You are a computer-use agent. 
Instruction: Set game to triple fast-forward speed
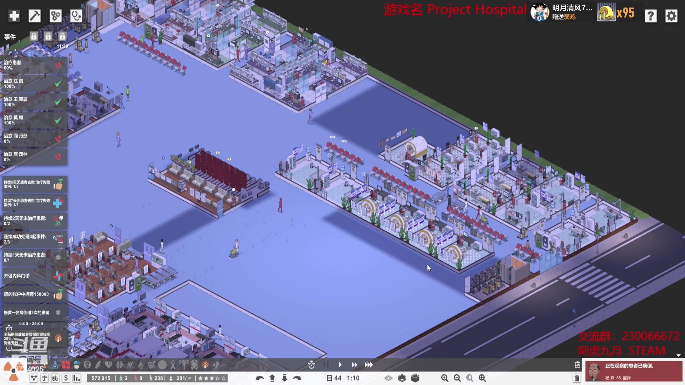tap(369, 365)
